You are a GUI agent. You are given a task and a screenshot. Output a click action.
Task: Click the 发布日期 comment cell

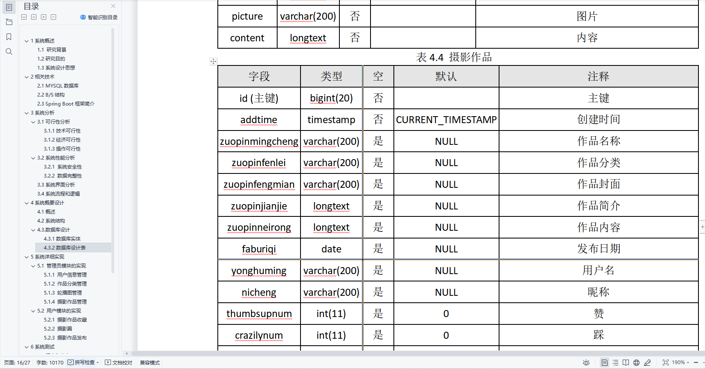tap(599, 249)
